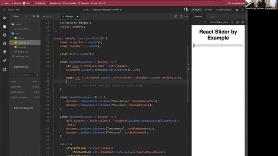The image size is (278, 156).
Task: Click the dependency list icon beside Add Dependency
Action: pos(37,75)
